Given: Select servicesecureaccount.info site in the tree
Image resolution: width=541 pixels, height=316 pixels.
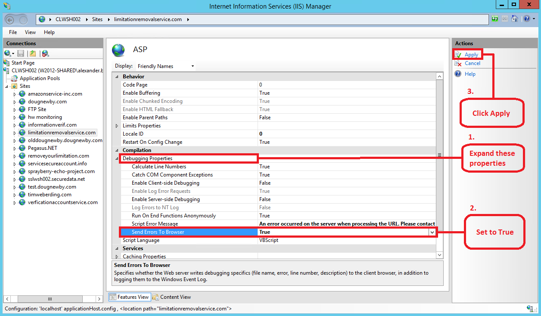Looking at the screenshot, I should [57, 164].
